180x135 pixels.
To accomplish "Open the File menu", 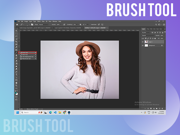I will pyautogui.click(x=19, y=21).
